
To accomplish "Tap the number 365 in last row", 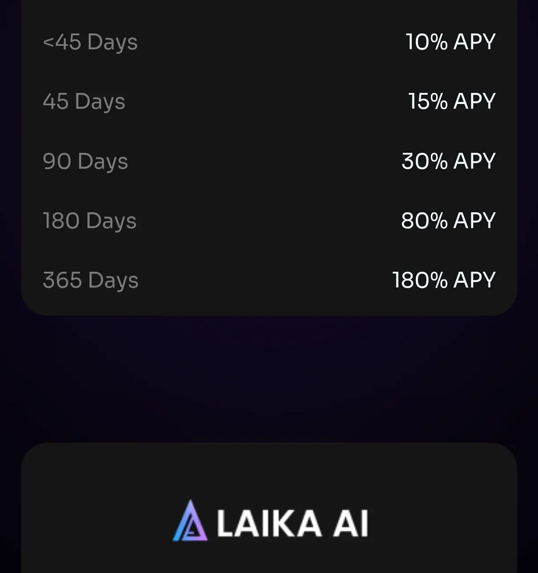I will tap(63, 280).
